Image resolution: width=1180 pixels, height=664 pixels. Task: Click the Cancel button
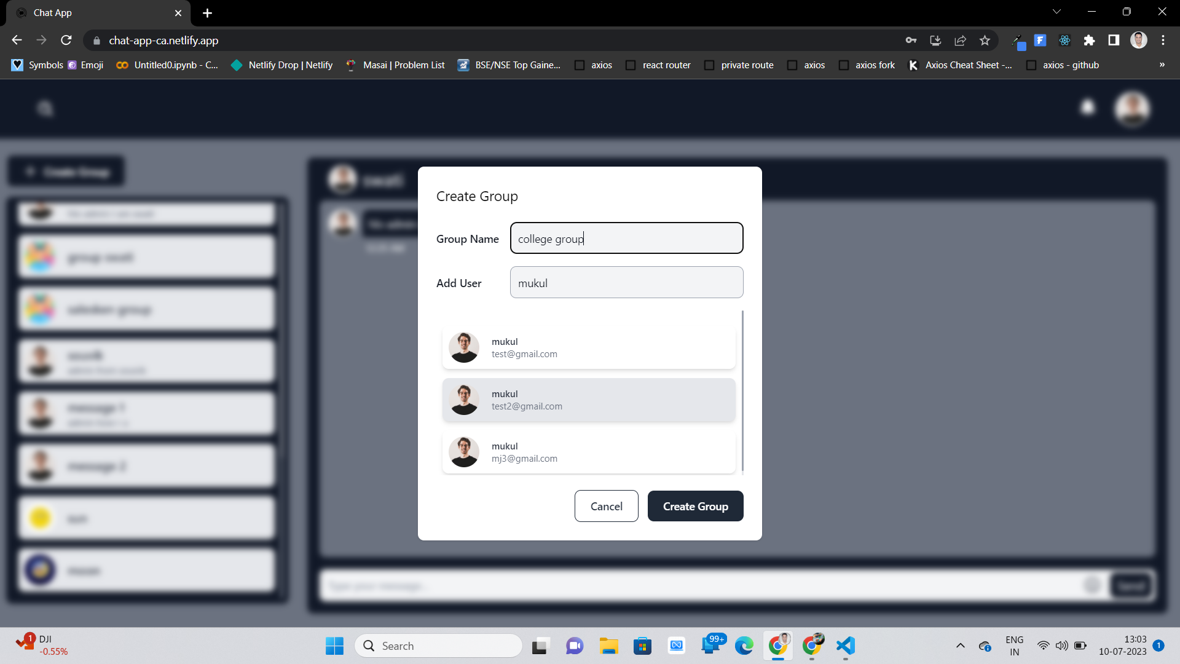point(606,506)
